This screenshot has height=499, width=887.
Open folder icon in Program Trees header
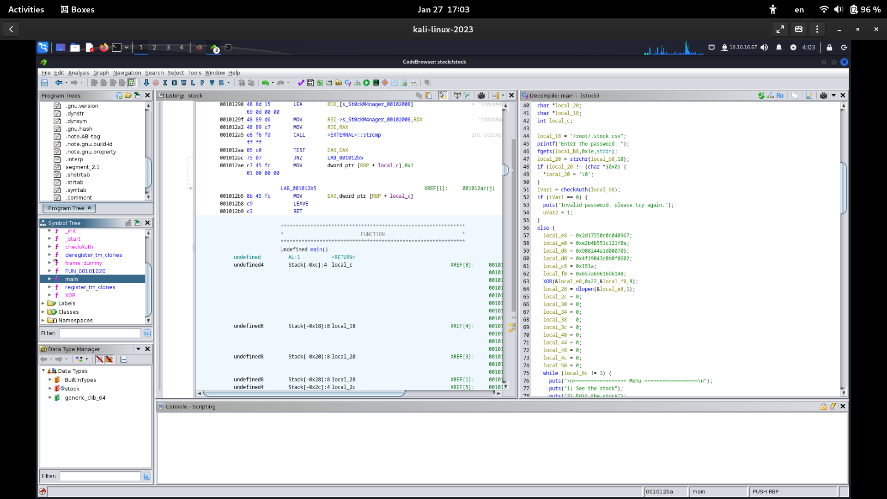click(x=128, y=96)
